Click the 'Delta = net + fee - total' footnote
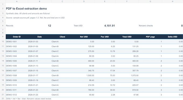183x100 pixels. tap(29, 99)
